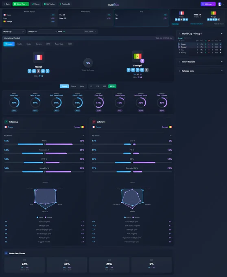This screenshot has height=277, width=227.
Task: Click France's draw form badge D
Action: (x=39, y=71)
